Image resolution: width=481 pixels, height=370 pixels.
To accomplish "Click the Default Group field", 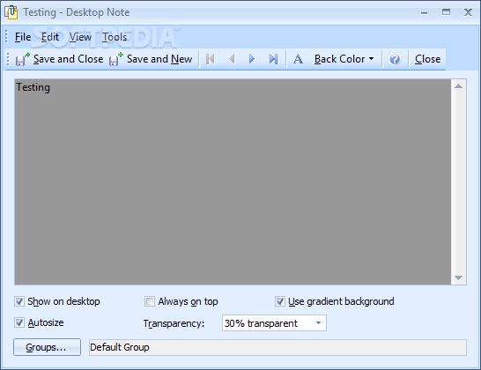I will coord(277,347).
